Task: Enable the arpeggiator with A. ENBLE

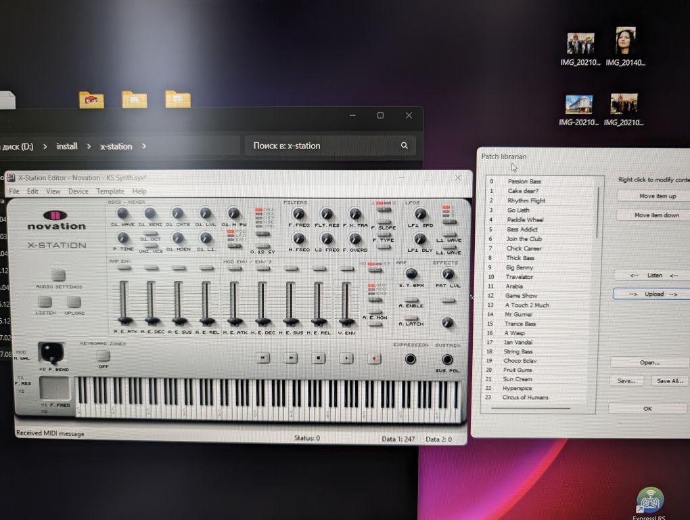Action: click(411, 300)
